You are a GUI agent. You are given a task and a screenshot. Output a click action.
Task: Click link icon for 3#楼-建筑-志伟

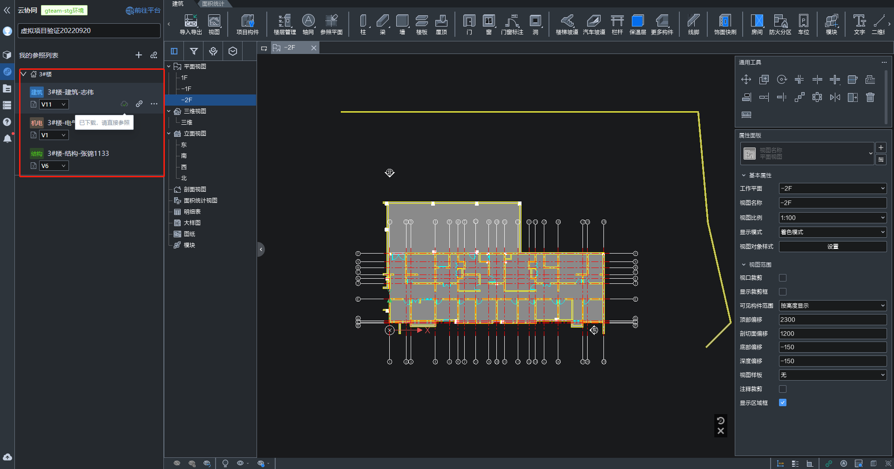tap(139, 104)
